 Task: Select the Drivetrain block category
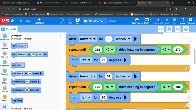point(5,37)
